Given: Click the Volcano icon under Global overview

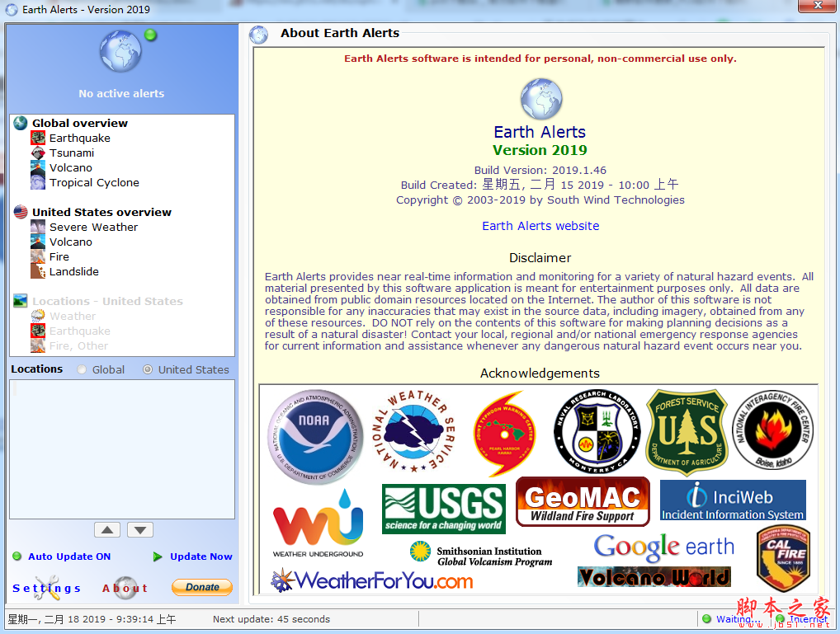Looking at the screenshot, I should tap(38, 168).
